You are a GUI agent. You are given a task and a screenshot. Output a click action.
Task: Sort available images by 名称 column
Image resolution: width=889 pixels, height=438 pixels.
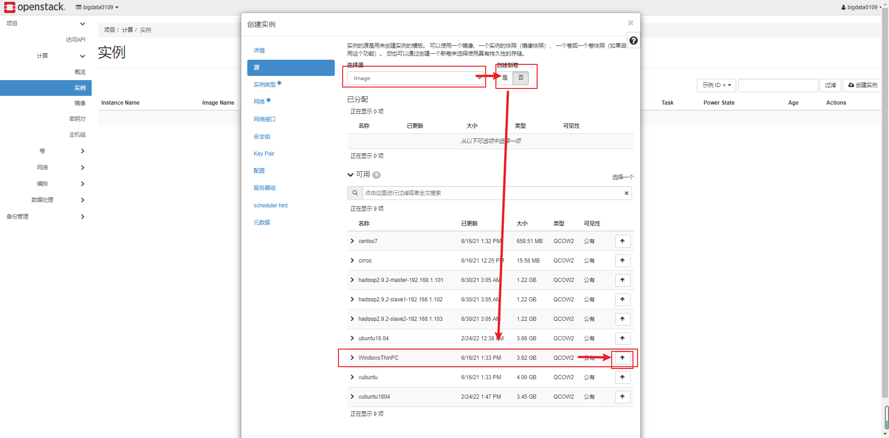point(364,224)
